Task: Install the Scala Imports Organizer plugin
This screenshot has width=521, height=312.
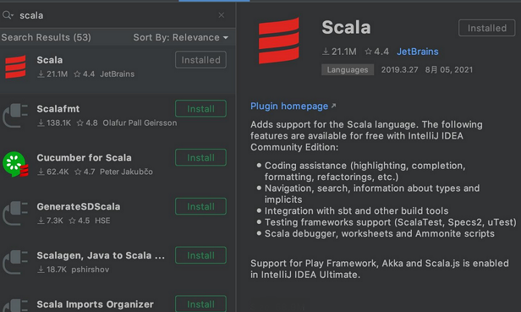Action: click(200, 304)
